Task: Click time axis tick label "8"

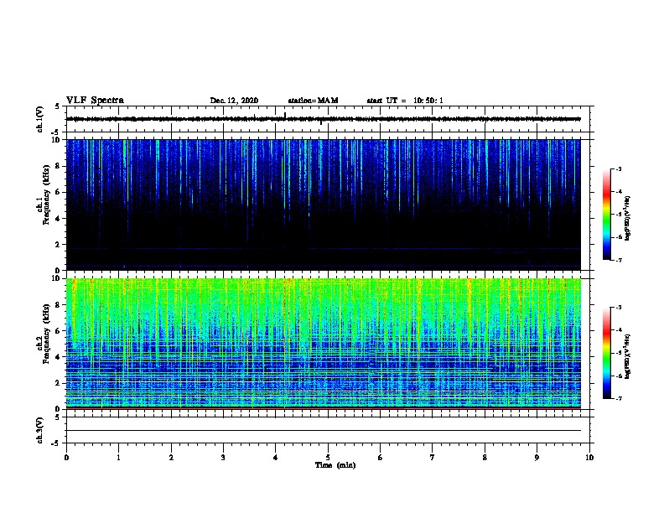Action: pos(485,457)
